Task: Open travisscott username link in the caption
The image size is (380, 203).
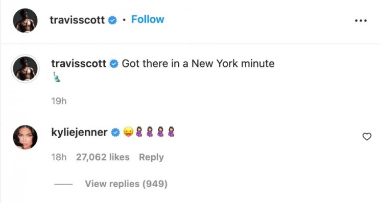Action: [x=79, y=64]
